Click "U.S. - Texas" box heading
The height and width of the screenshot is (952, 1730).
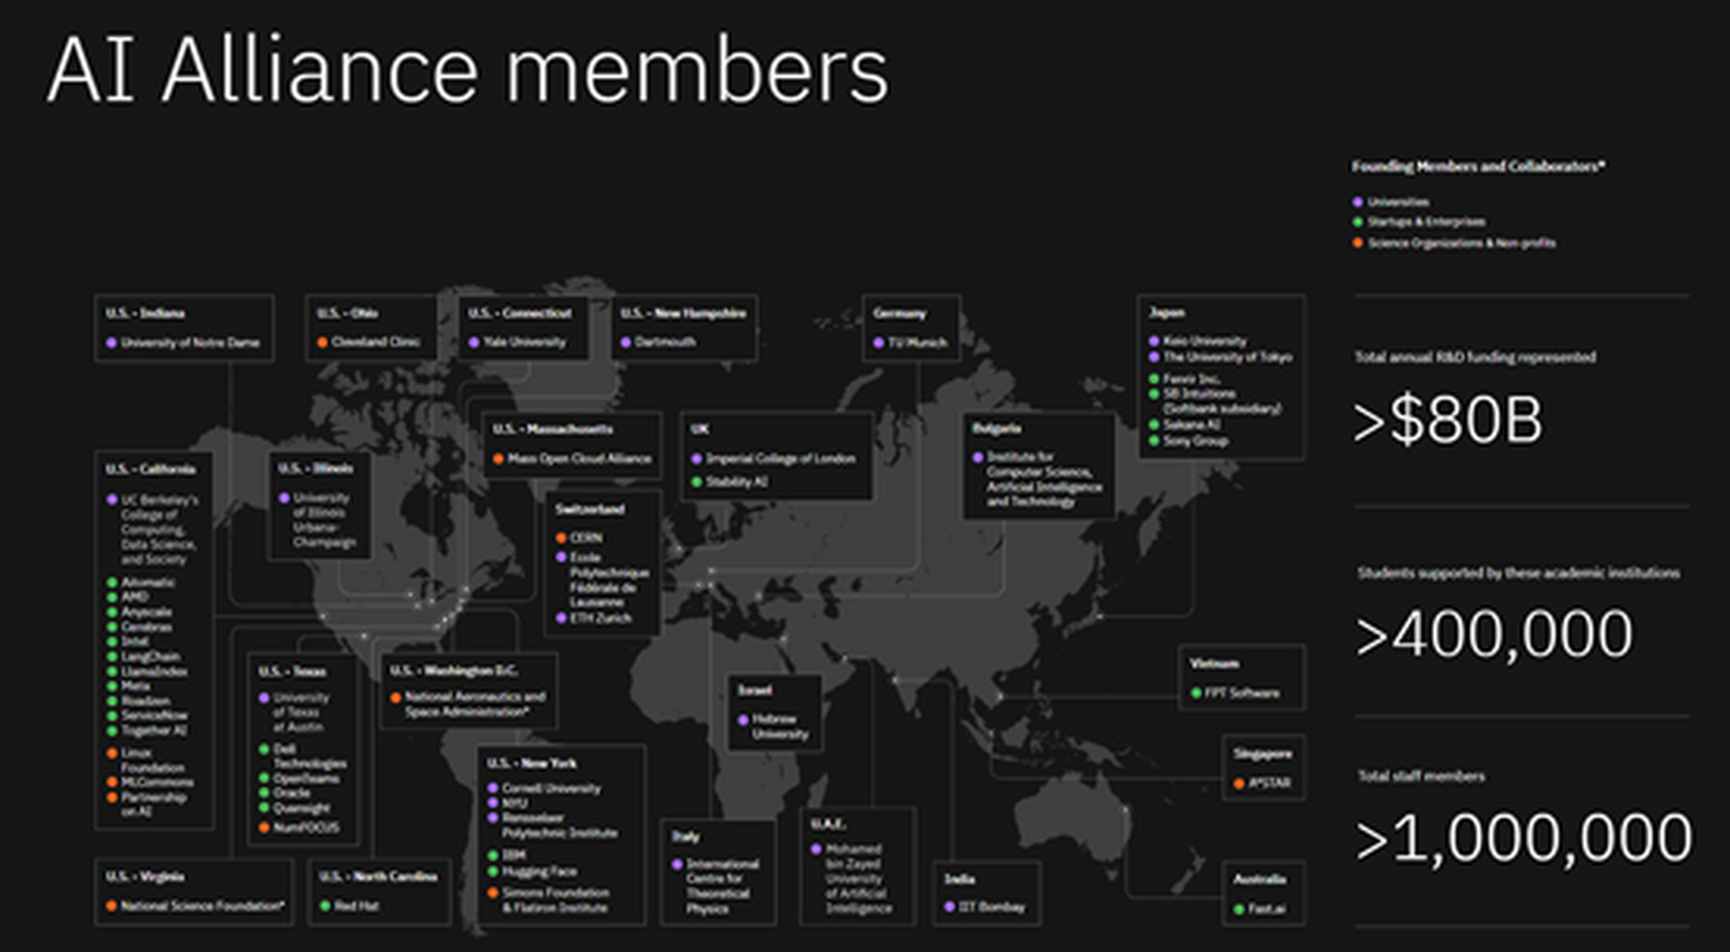(x=292, y=672)
